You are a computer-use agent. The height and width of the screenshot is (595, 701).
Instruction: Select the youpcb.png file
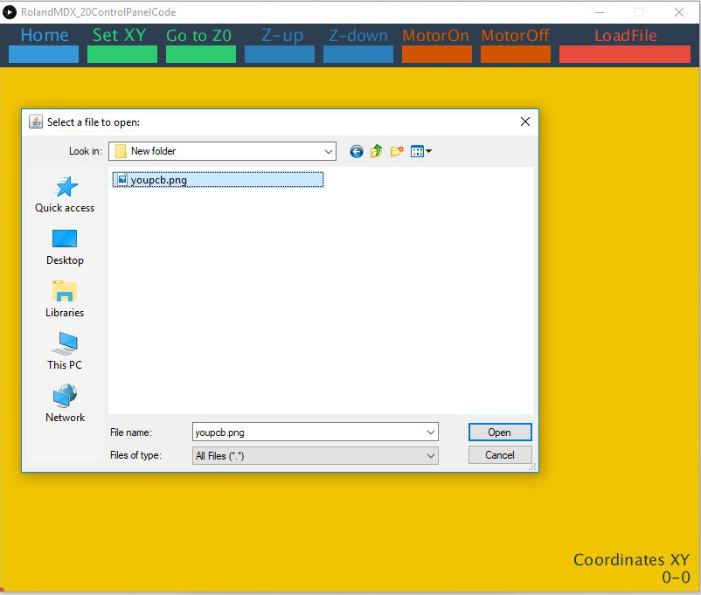click(x=218, y=180)
